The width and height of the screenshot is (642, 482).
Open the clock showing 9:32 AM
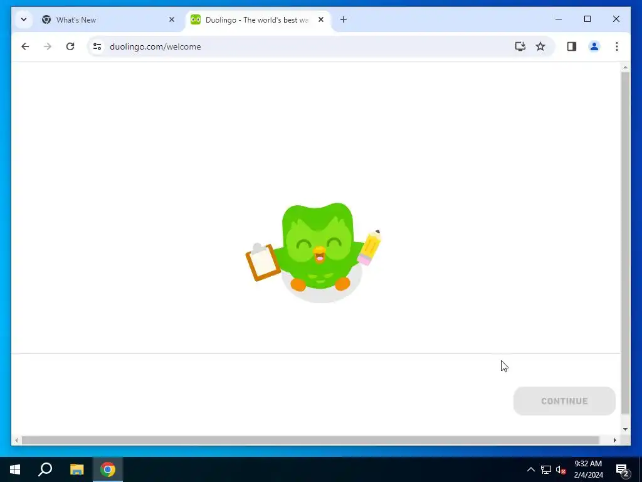[x=588, y=469]
